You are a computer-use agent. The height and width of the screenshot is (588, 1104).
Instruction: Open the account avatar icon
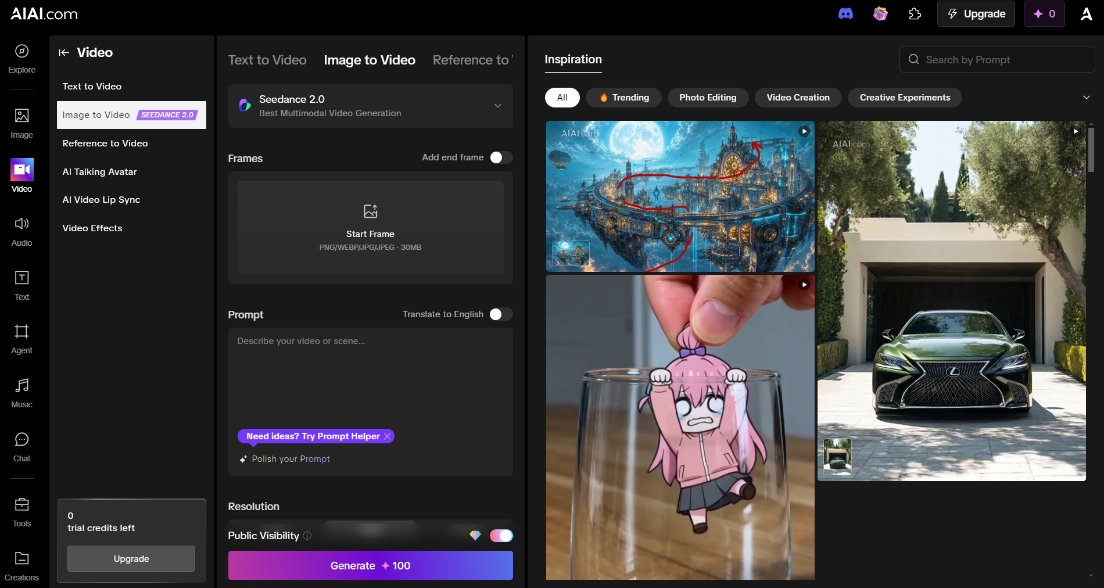point(1087,14)
